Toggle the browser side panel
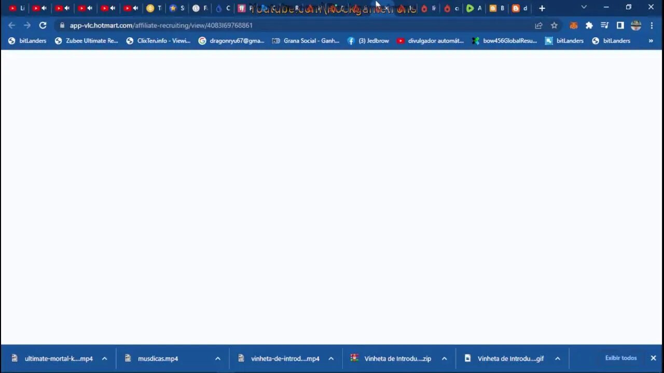 620,25
